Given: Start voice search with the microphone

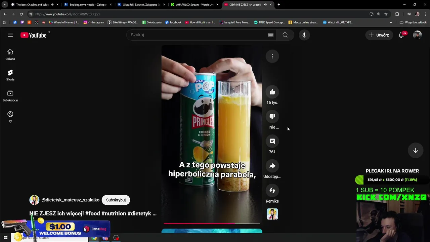Looking at the screenshot, I should [304, 35].
